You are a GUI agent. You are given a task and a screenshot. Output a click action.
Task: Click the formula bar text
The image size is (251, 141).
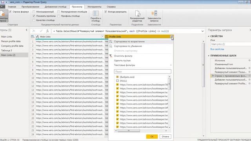coord(111,31)
